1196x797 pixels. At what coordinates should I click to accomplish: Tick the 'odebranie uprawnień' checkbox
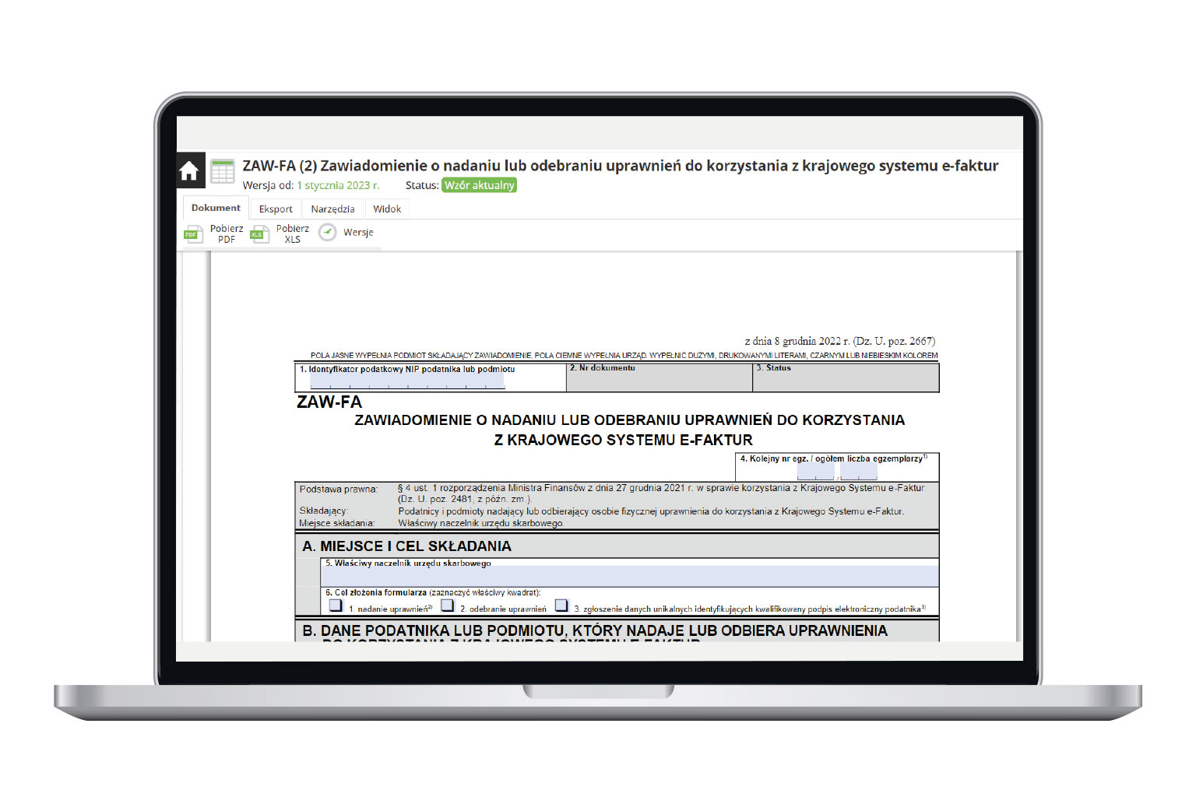[447, 605]
